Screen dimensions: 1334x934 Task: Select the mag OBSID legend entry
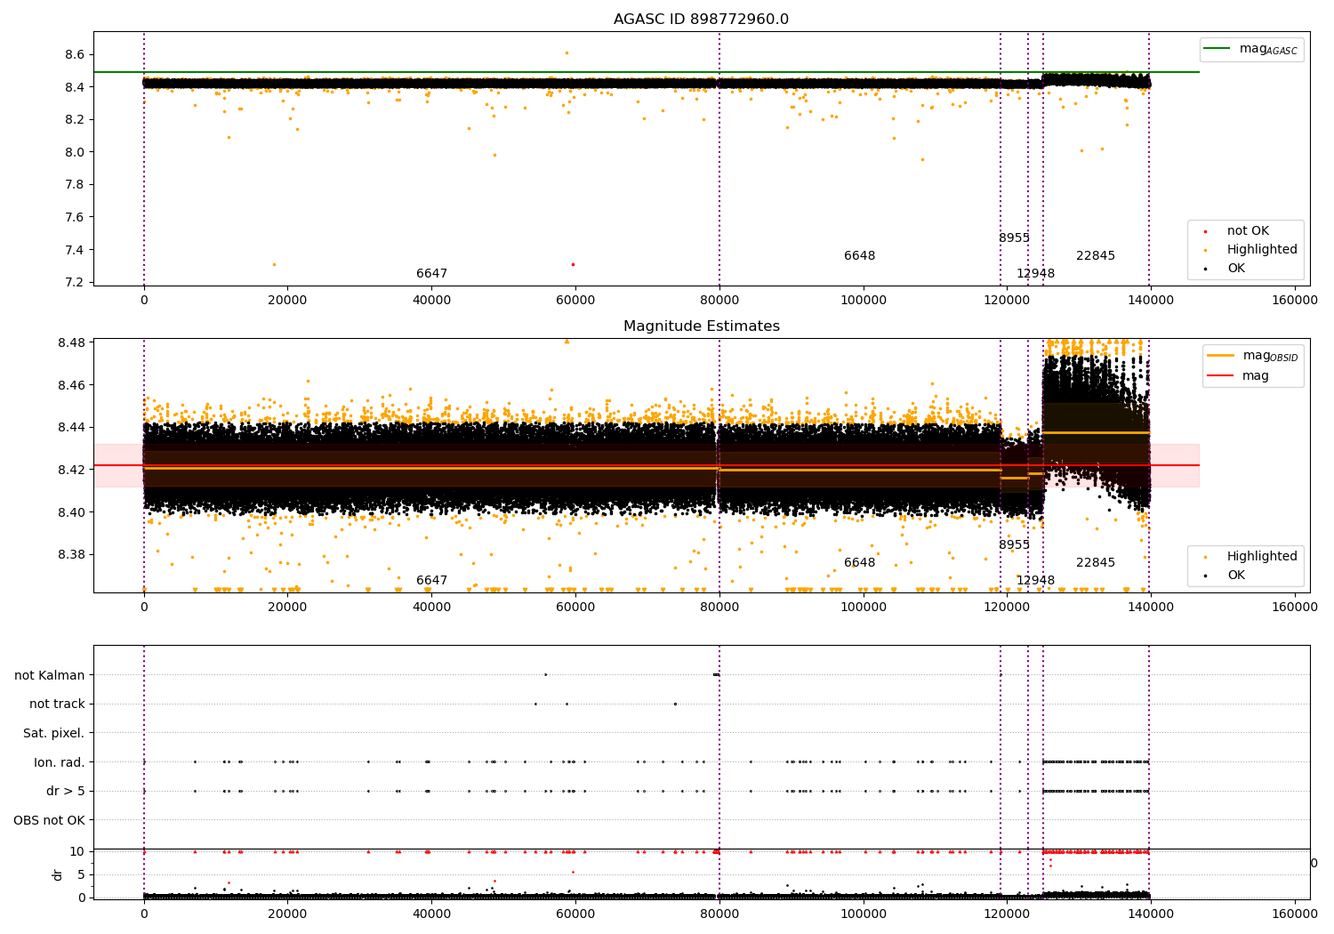(x=1253, y=356)
